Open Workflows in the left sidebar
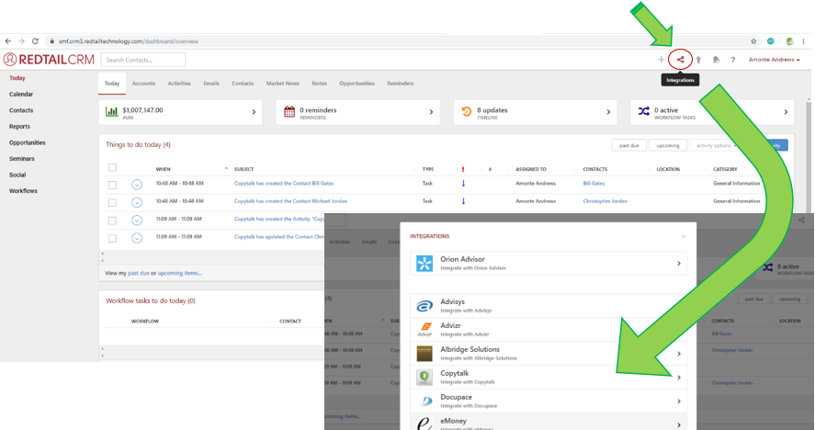The height and width of the screenshot is (430, 815). (x=23, y=191)
